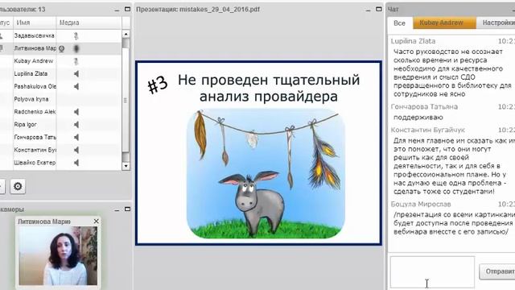Viewport: 515px width, 290px height.
Task: Click webcam icon in Литвинова Мар row
Action: click(62, 48)
